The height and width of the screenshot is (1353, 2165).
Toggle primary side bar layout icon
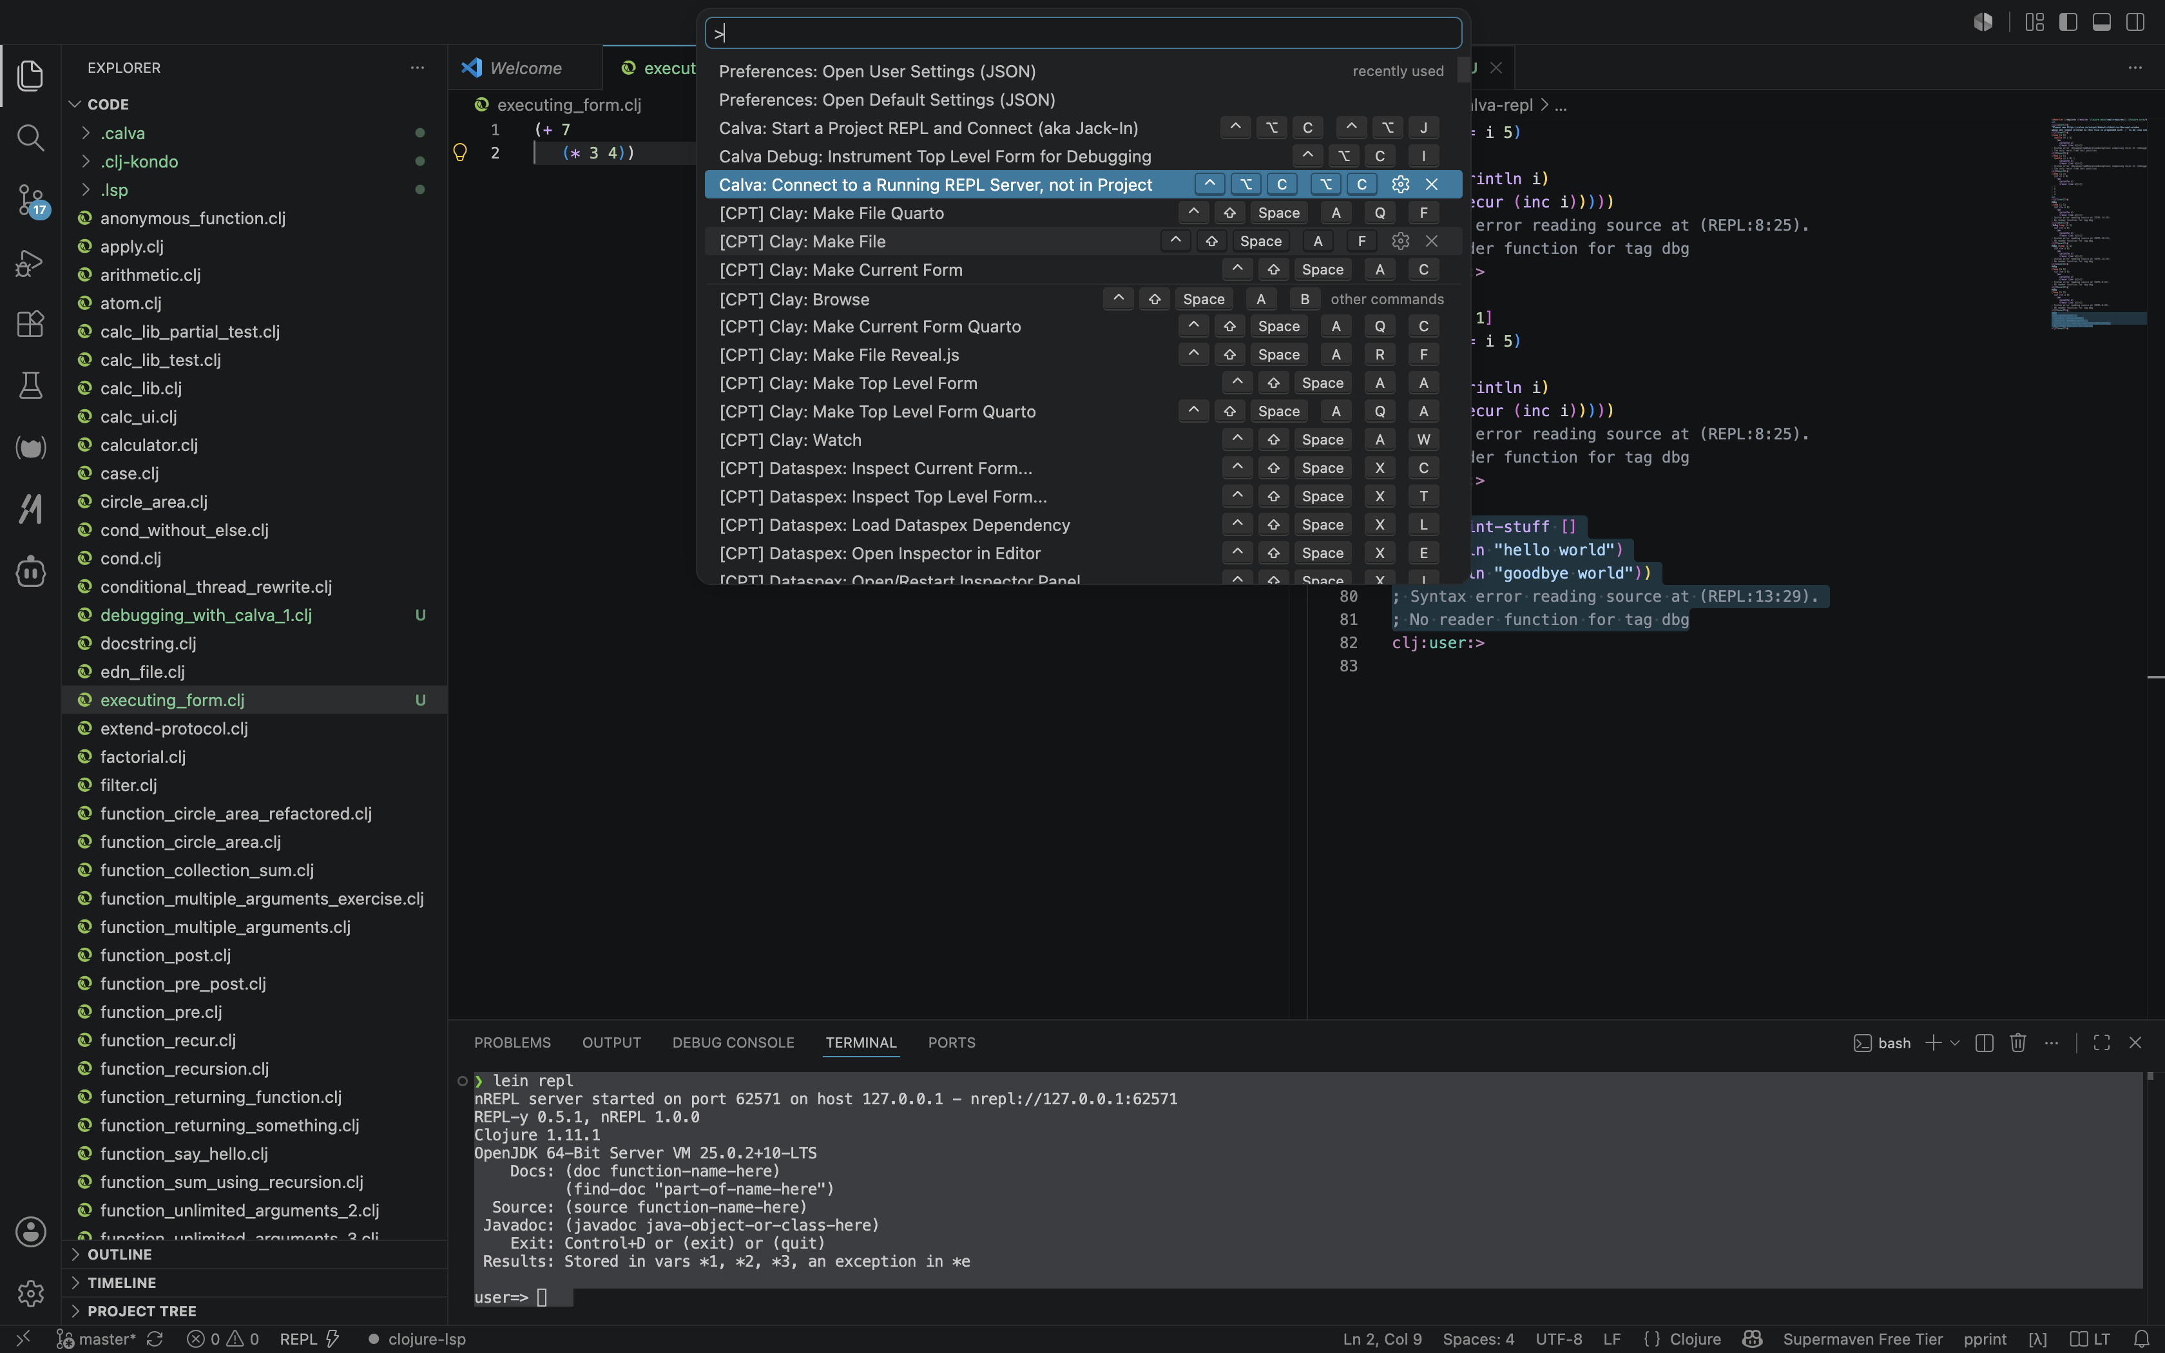pyautogui.click(x=2068, y=21)
